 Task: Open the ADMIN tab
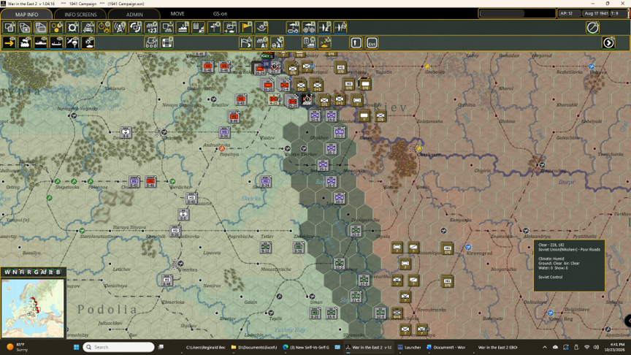coord(134,14)
